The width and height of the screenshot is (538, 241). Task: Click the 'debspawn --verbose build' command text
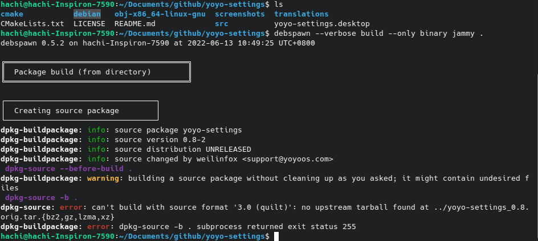[329, 34]
